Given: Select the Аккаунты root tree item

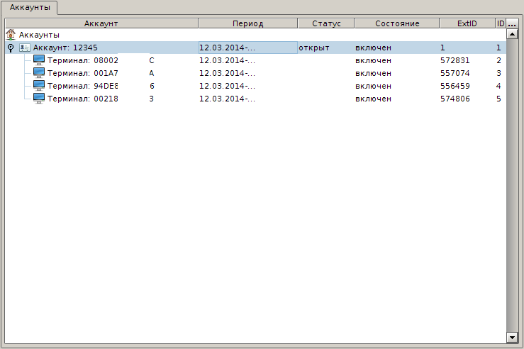Looking at the screenshot, I should [x=39, y=34].
